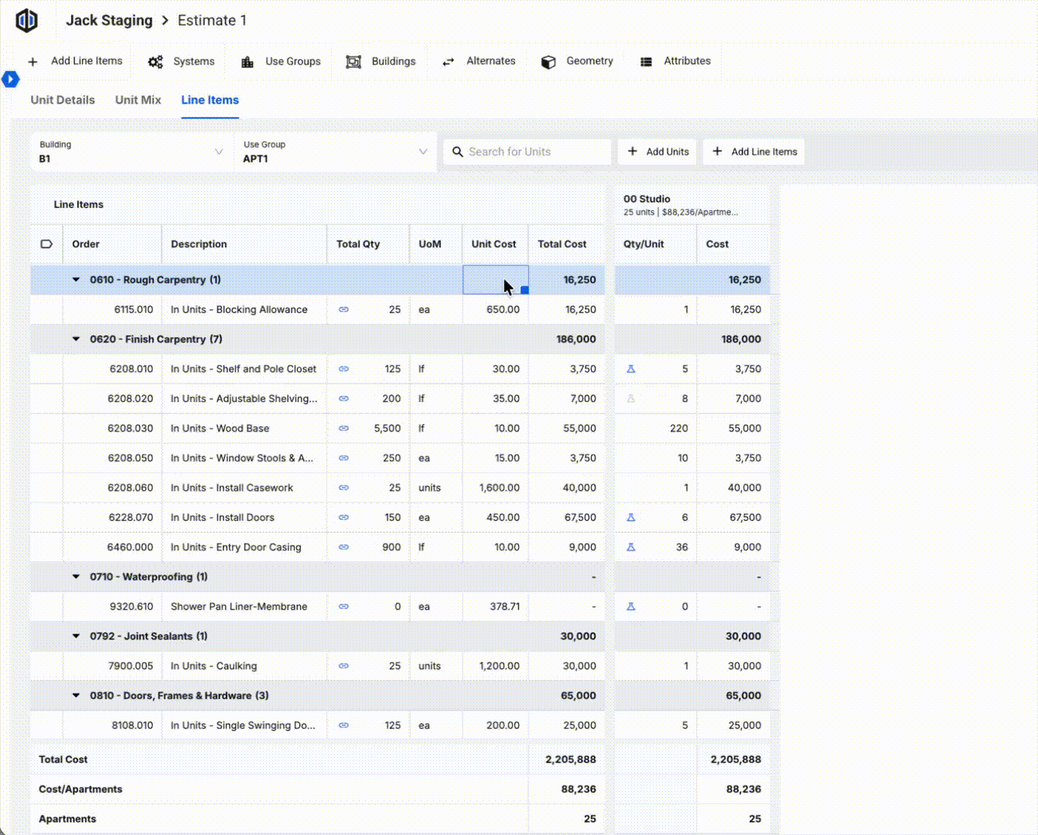This screenshot has height=835, width=1038.
Task: Collapse the 0620 - Finish Carpentry group
Action: 76,339
